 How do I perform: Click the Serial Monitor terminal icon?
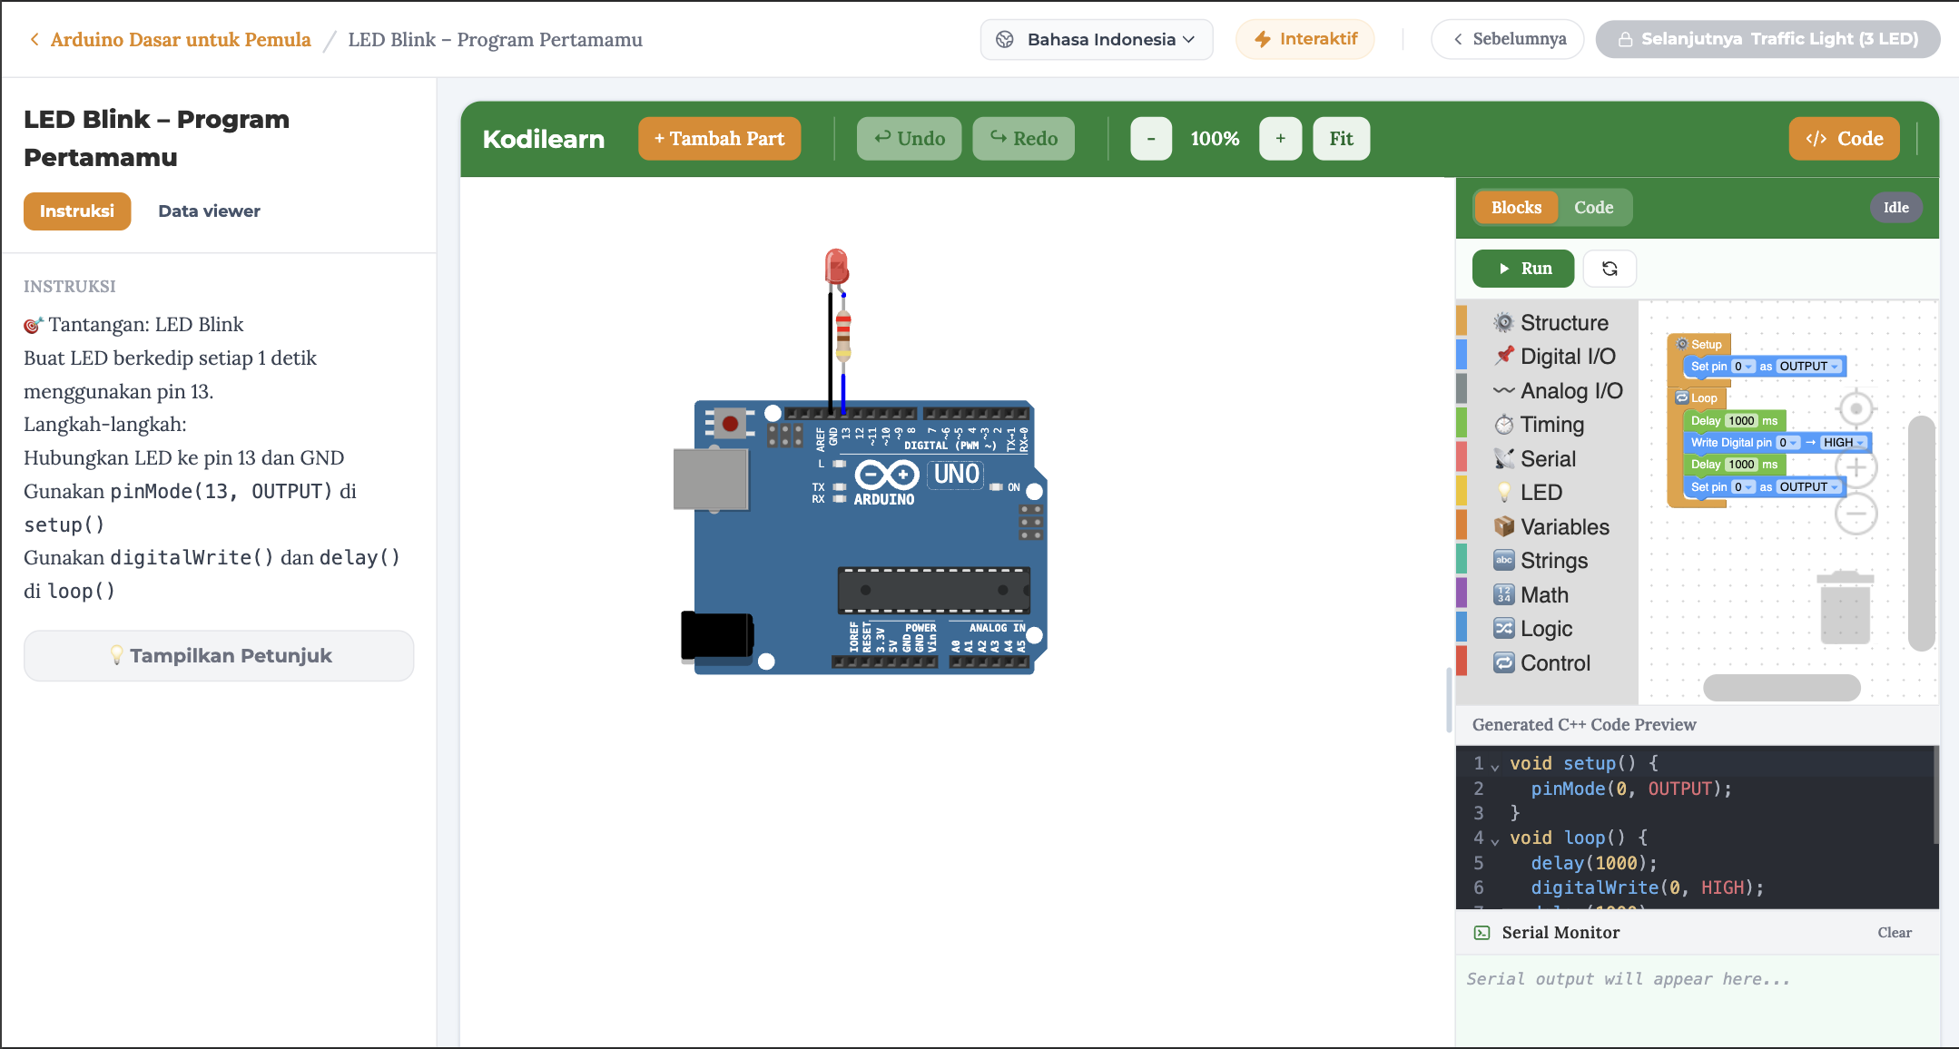pos(1482,933)
